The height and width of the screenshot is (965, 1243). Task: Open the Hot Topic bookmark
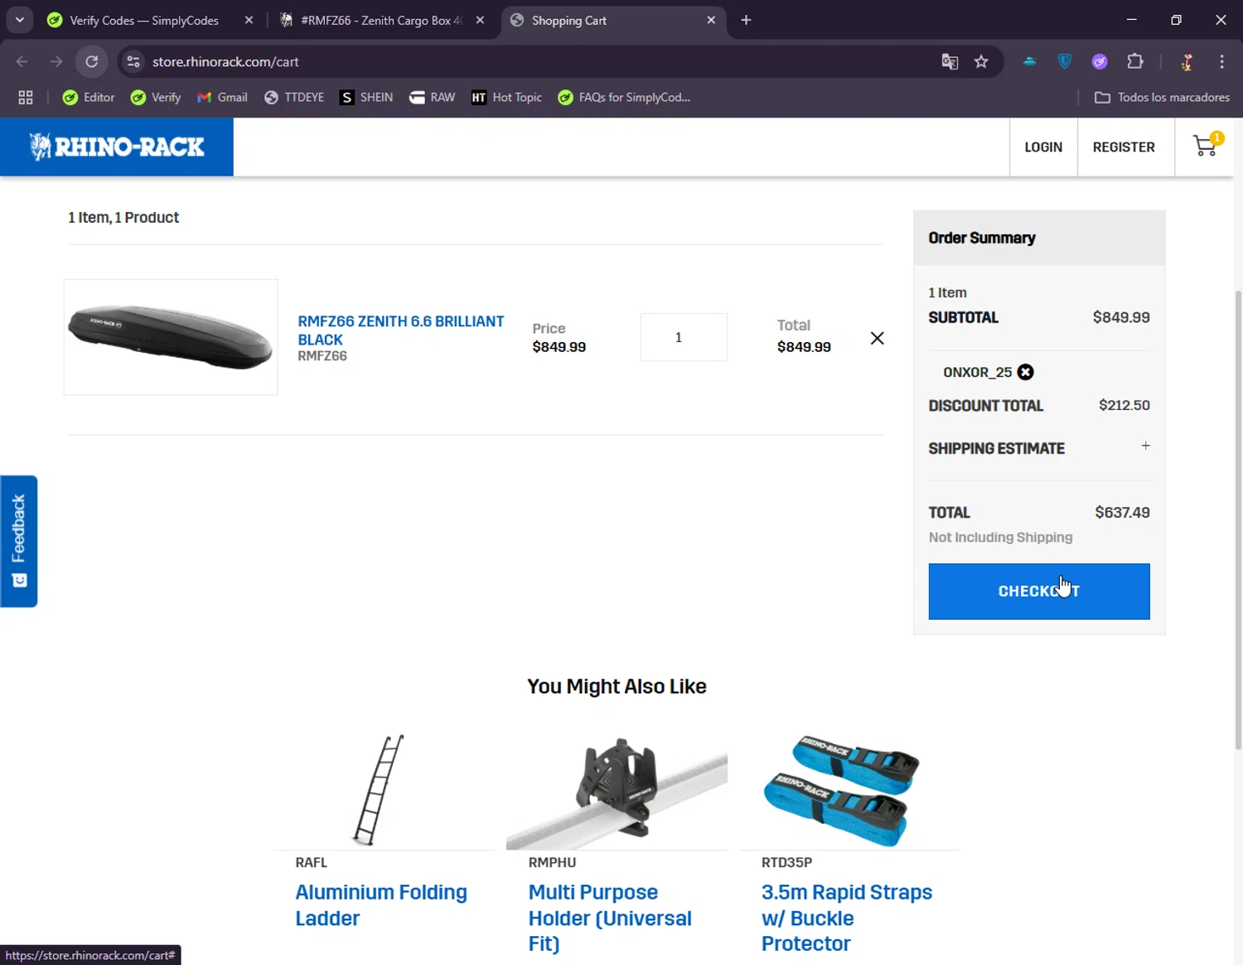(506, 97)
